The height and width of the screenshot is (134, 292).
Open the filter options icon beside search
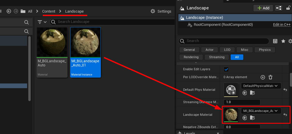42,22
